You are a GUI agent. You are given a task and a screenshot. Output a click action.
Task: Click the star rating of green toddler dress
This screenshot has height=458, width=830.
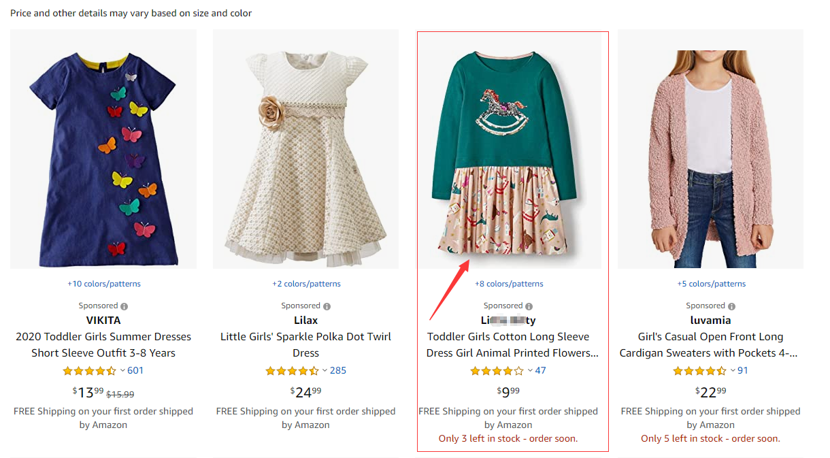coord(497,371)
